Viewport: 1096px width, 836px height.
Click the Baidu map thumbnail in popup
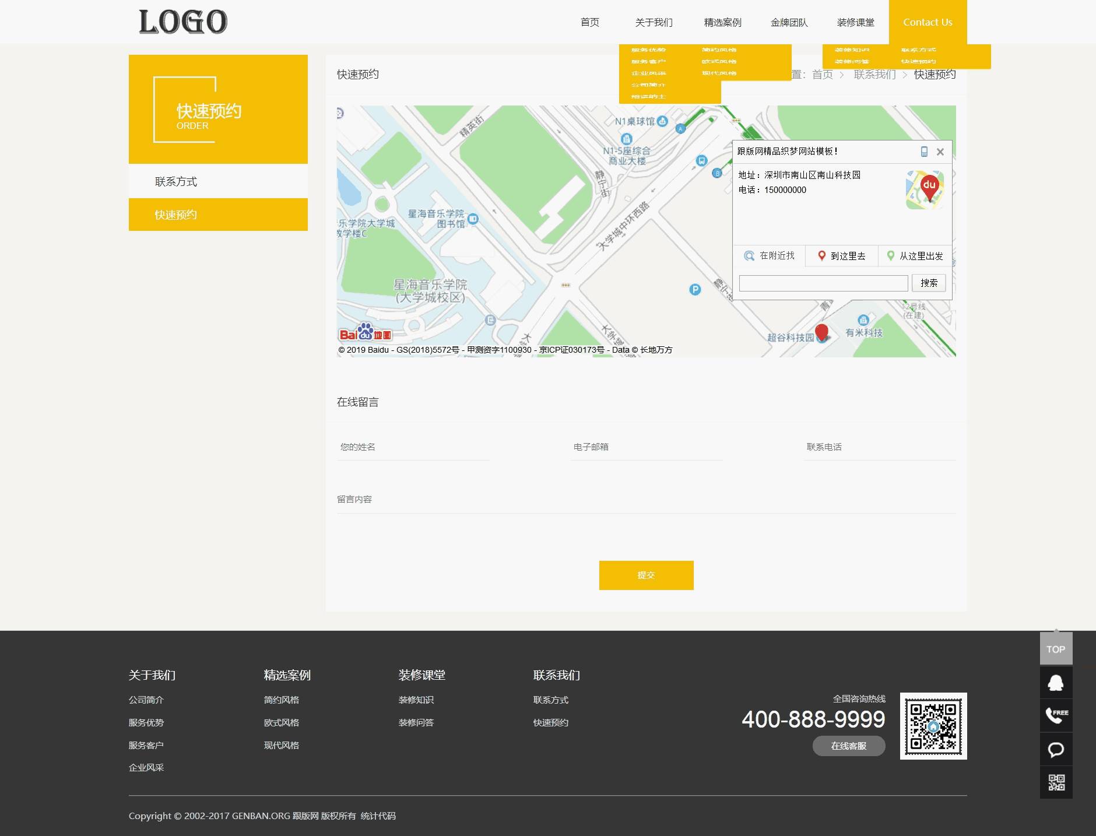tap(925, 189)
